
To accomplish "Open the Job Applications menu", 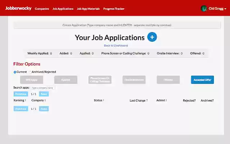I will point(63,9).
